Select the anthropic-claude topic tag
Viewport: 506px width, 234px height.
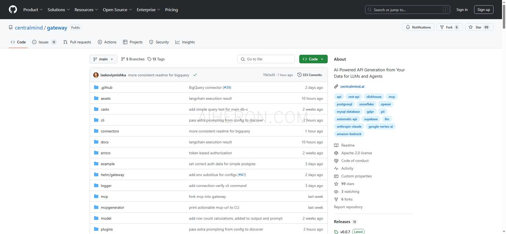pyautogui.click(x=349, y=127)
